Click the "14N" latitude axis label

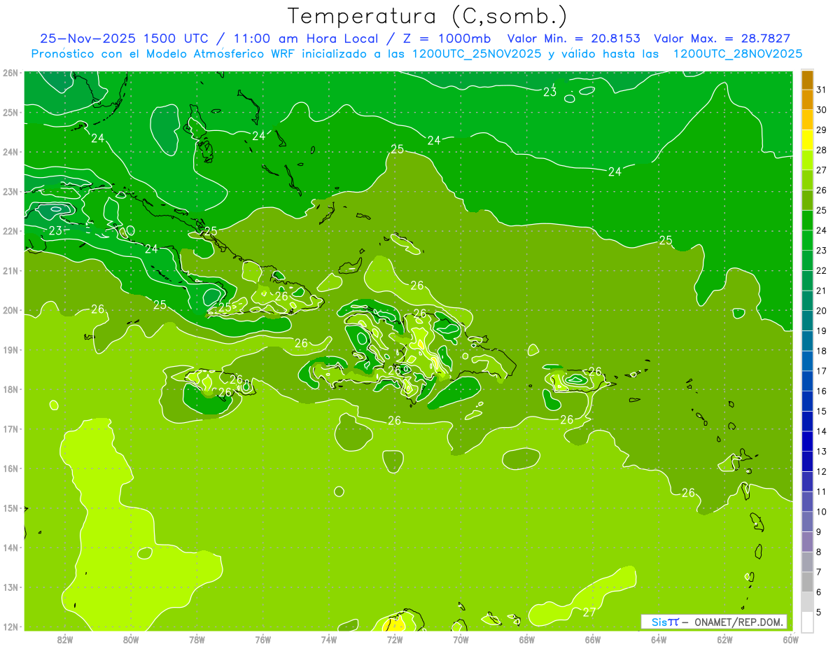(x=10, y=547)
